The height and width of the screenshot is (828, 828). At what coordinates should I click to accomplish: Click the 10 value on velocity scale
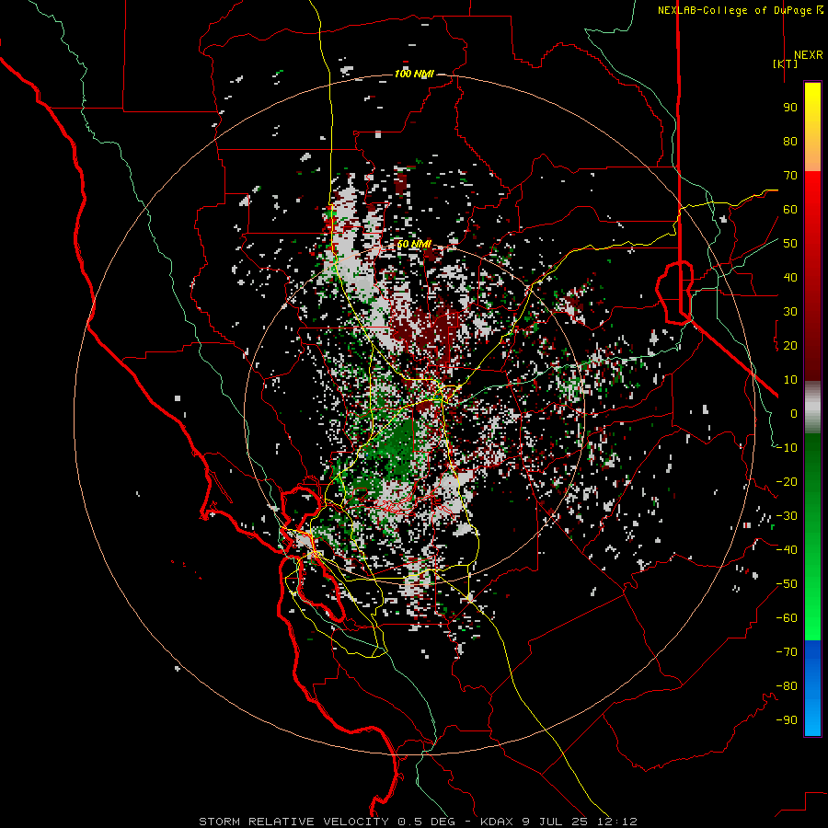pos(790,380)
